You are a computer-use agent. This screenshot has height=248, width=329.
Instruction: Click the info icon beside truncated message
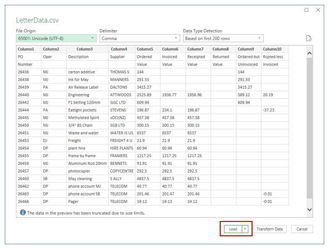tap(22, 212)
